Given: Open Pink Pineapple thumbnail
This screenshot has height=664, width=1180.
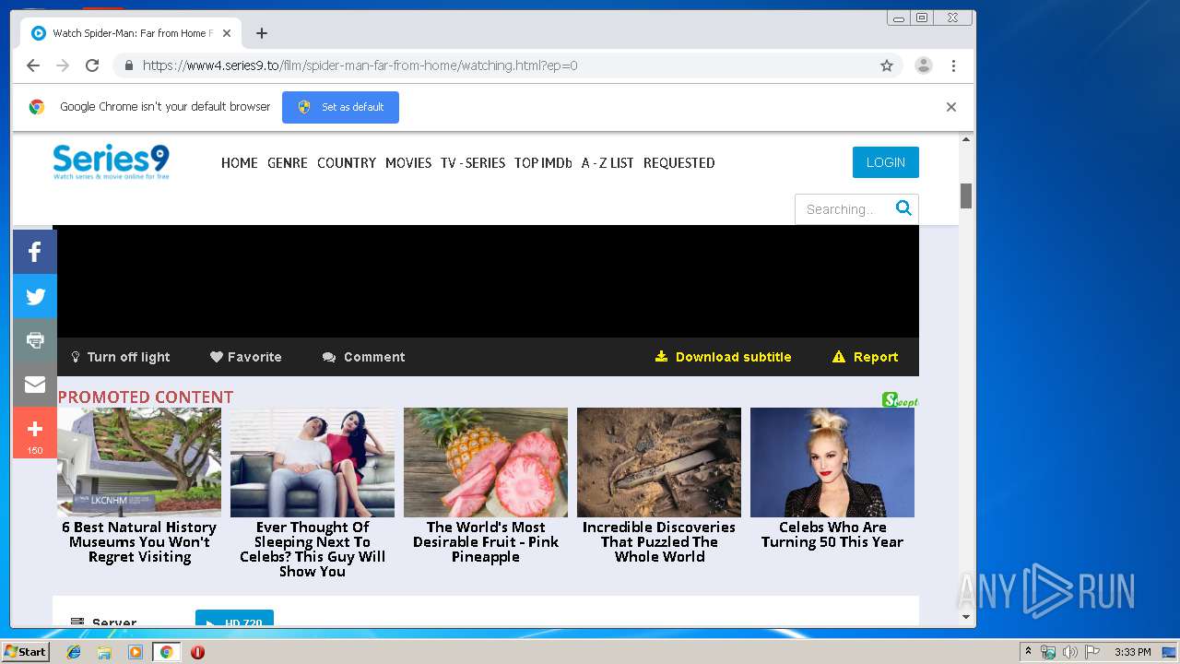Looking at the screenshot, I should click(x=486, y=462).
